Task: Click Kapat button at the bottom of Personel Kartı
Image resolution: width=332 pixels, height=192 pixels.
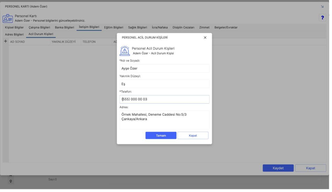Action: click(311, 168)
